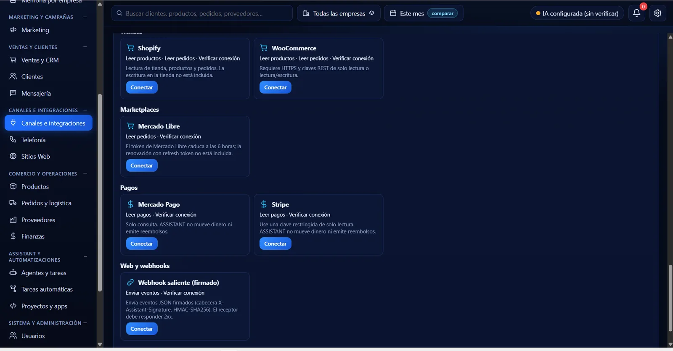Click the WooCommerce cart icon

click(264, 48)
